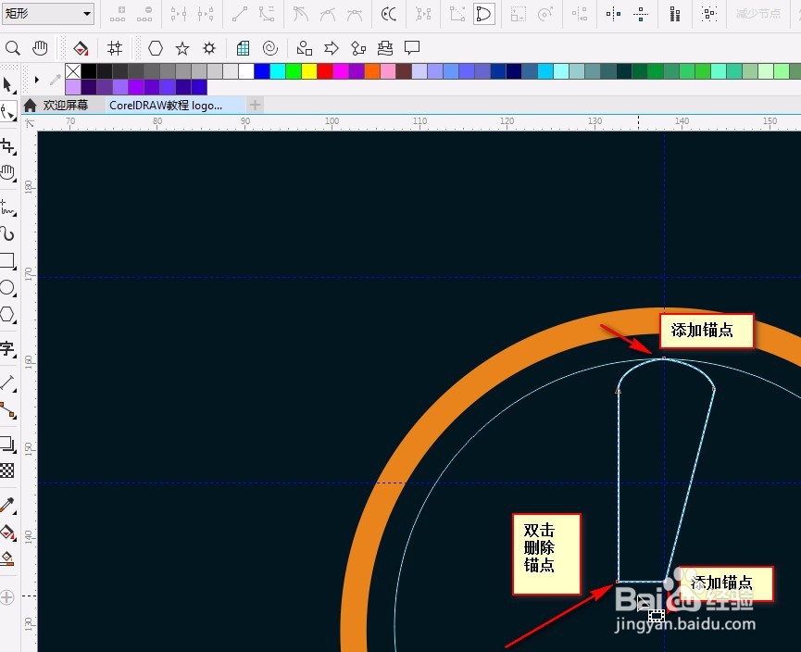The image size is (801, 652).
Task: Select the Graph paper tool
Action: coord(244,48)
